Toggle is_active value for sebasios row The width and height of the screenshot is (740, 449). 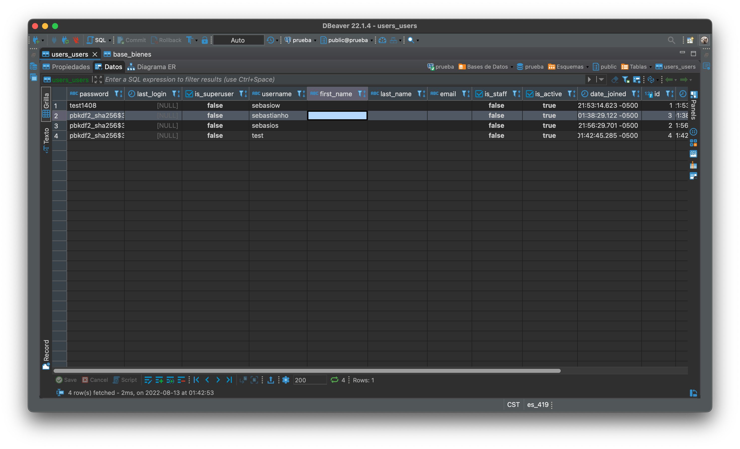click(549, 126)
